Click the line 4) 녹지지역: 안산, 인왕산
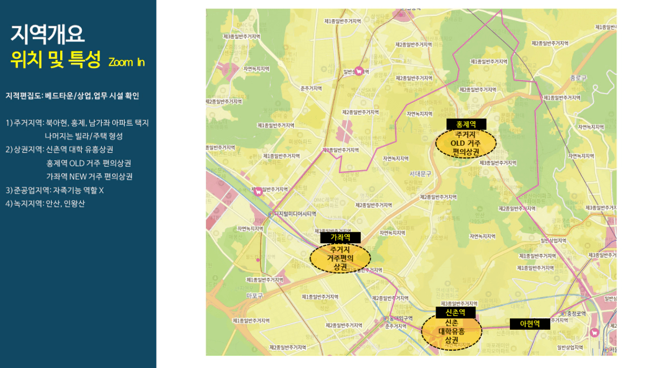The height and width of the screenshot is (368, 654). [x=45, y=204]
